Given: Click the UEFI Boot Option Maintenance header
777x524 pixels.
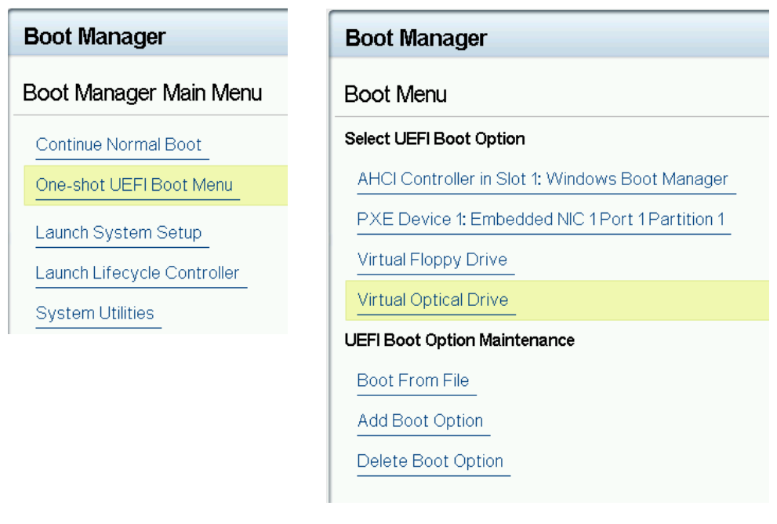Looking at the screenshot, I should point(459,340).
